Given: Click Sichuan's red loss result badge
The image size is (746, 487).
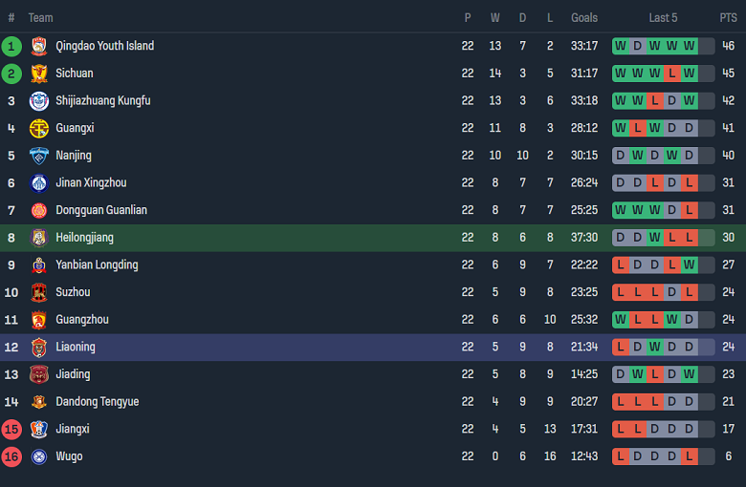Looking at the screenshot, I should pos(671,74).
